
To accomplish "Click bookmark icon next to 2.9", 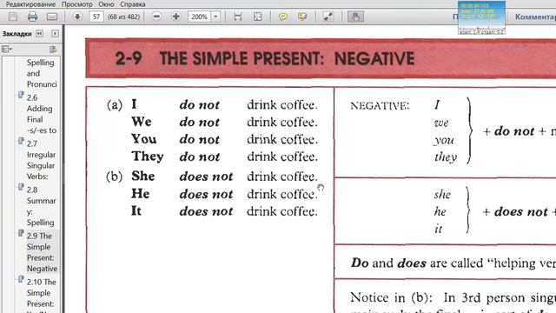I will click(21, 234).
